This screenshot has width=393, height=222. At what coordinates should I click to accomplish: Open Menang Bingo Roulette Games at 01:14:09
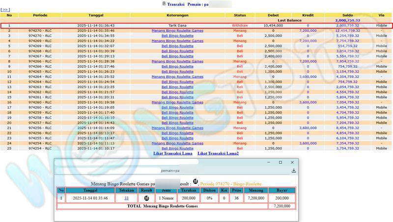pos(177,127)
